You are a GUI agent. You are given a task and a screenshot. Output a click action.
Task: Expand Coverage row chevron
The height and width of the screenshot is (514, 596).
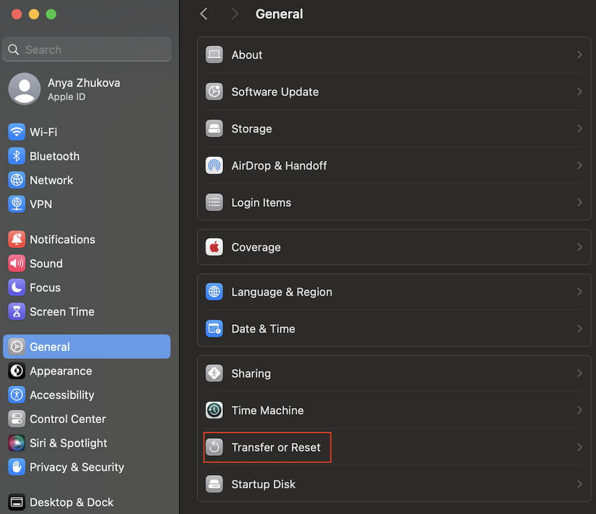pos(579,247)
